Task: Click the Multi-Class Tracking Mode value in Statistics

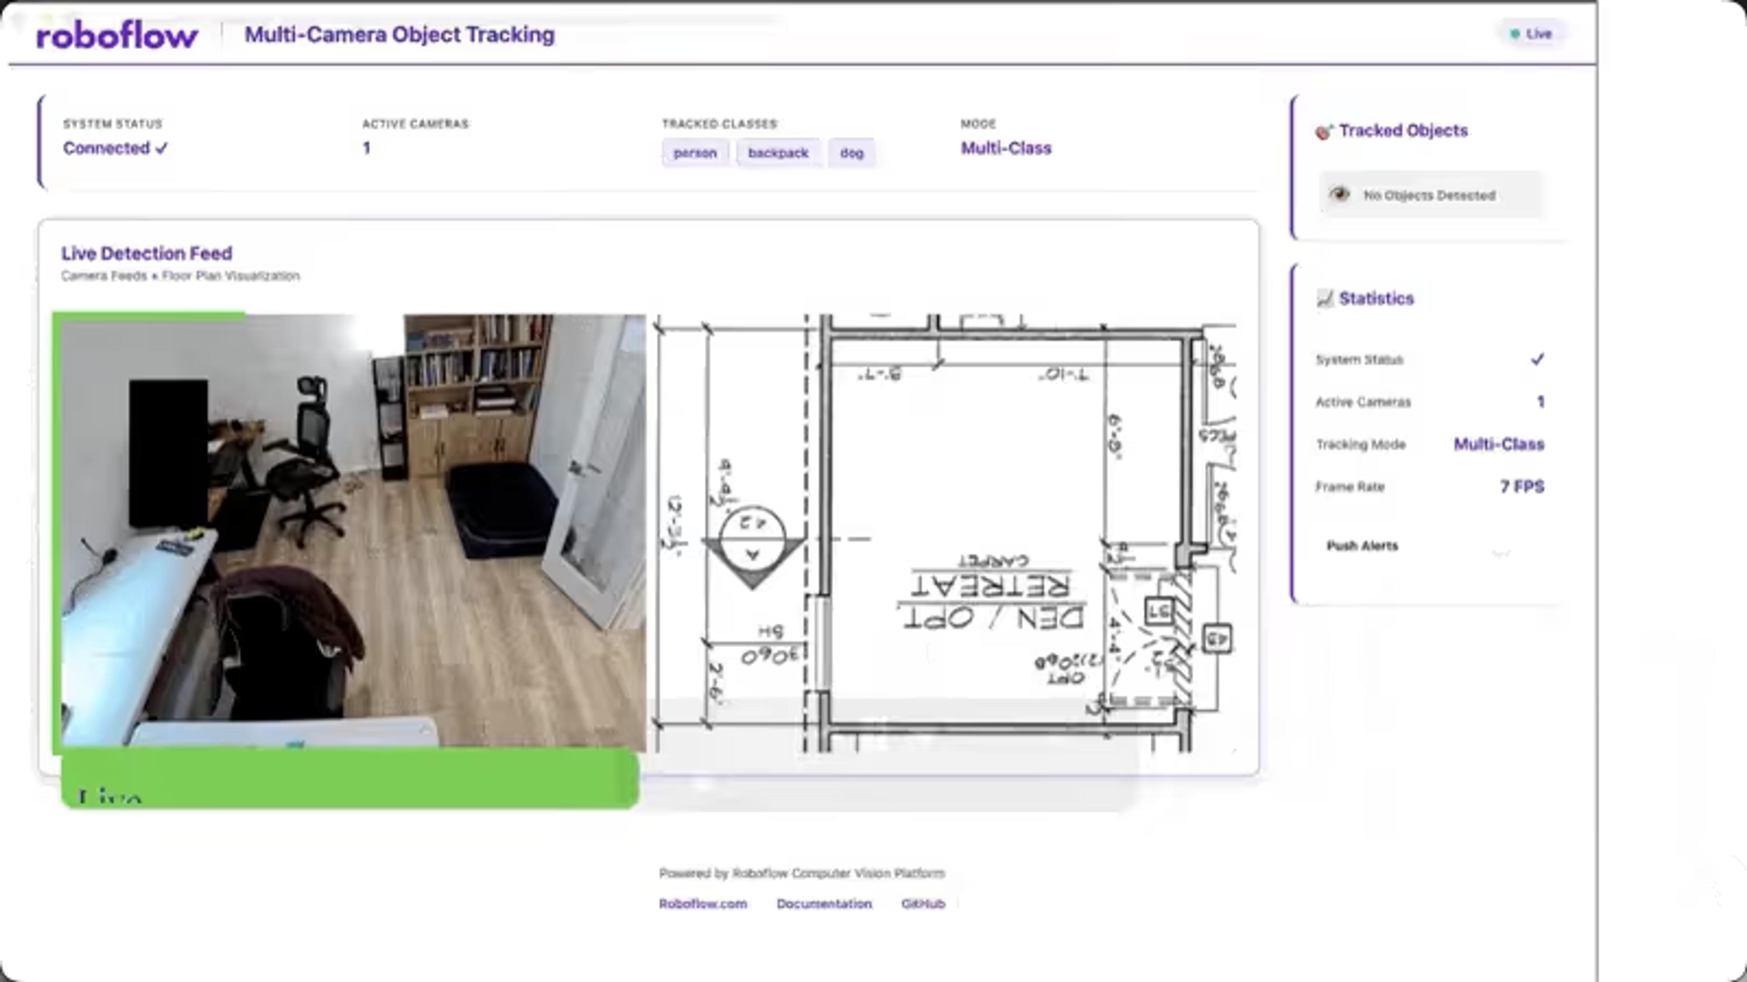Action: pyautogui.click(x=1499, y=445)
